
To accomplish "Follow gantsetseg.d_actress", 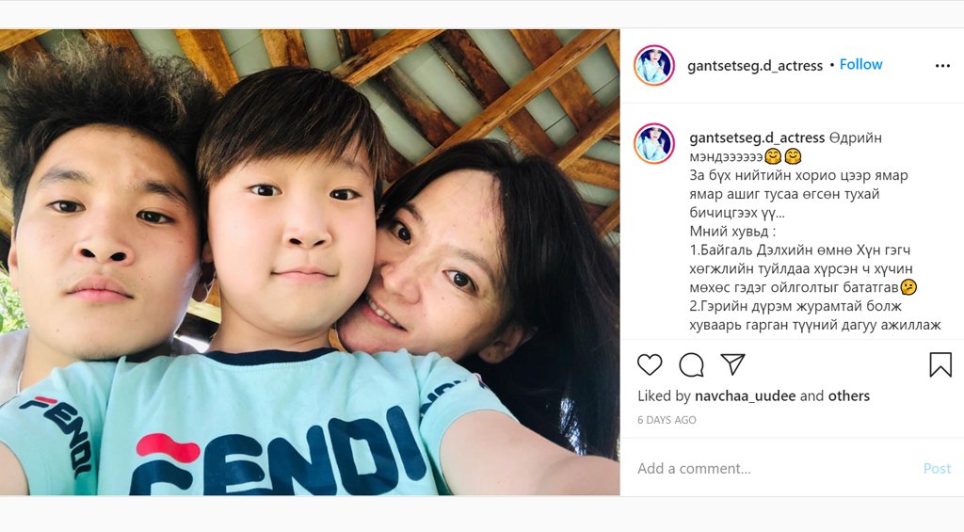I will click(860, 65).
